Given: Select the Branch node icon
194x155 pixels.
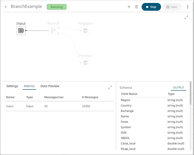Looking at the screenshot, I should [x=53, y=31].
